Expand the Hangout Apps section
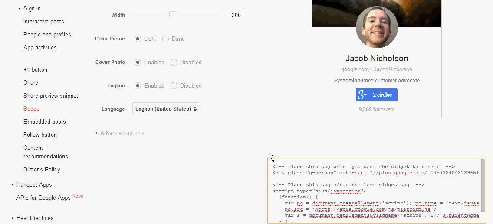This screenshot has height=224, width=493. 13,185
